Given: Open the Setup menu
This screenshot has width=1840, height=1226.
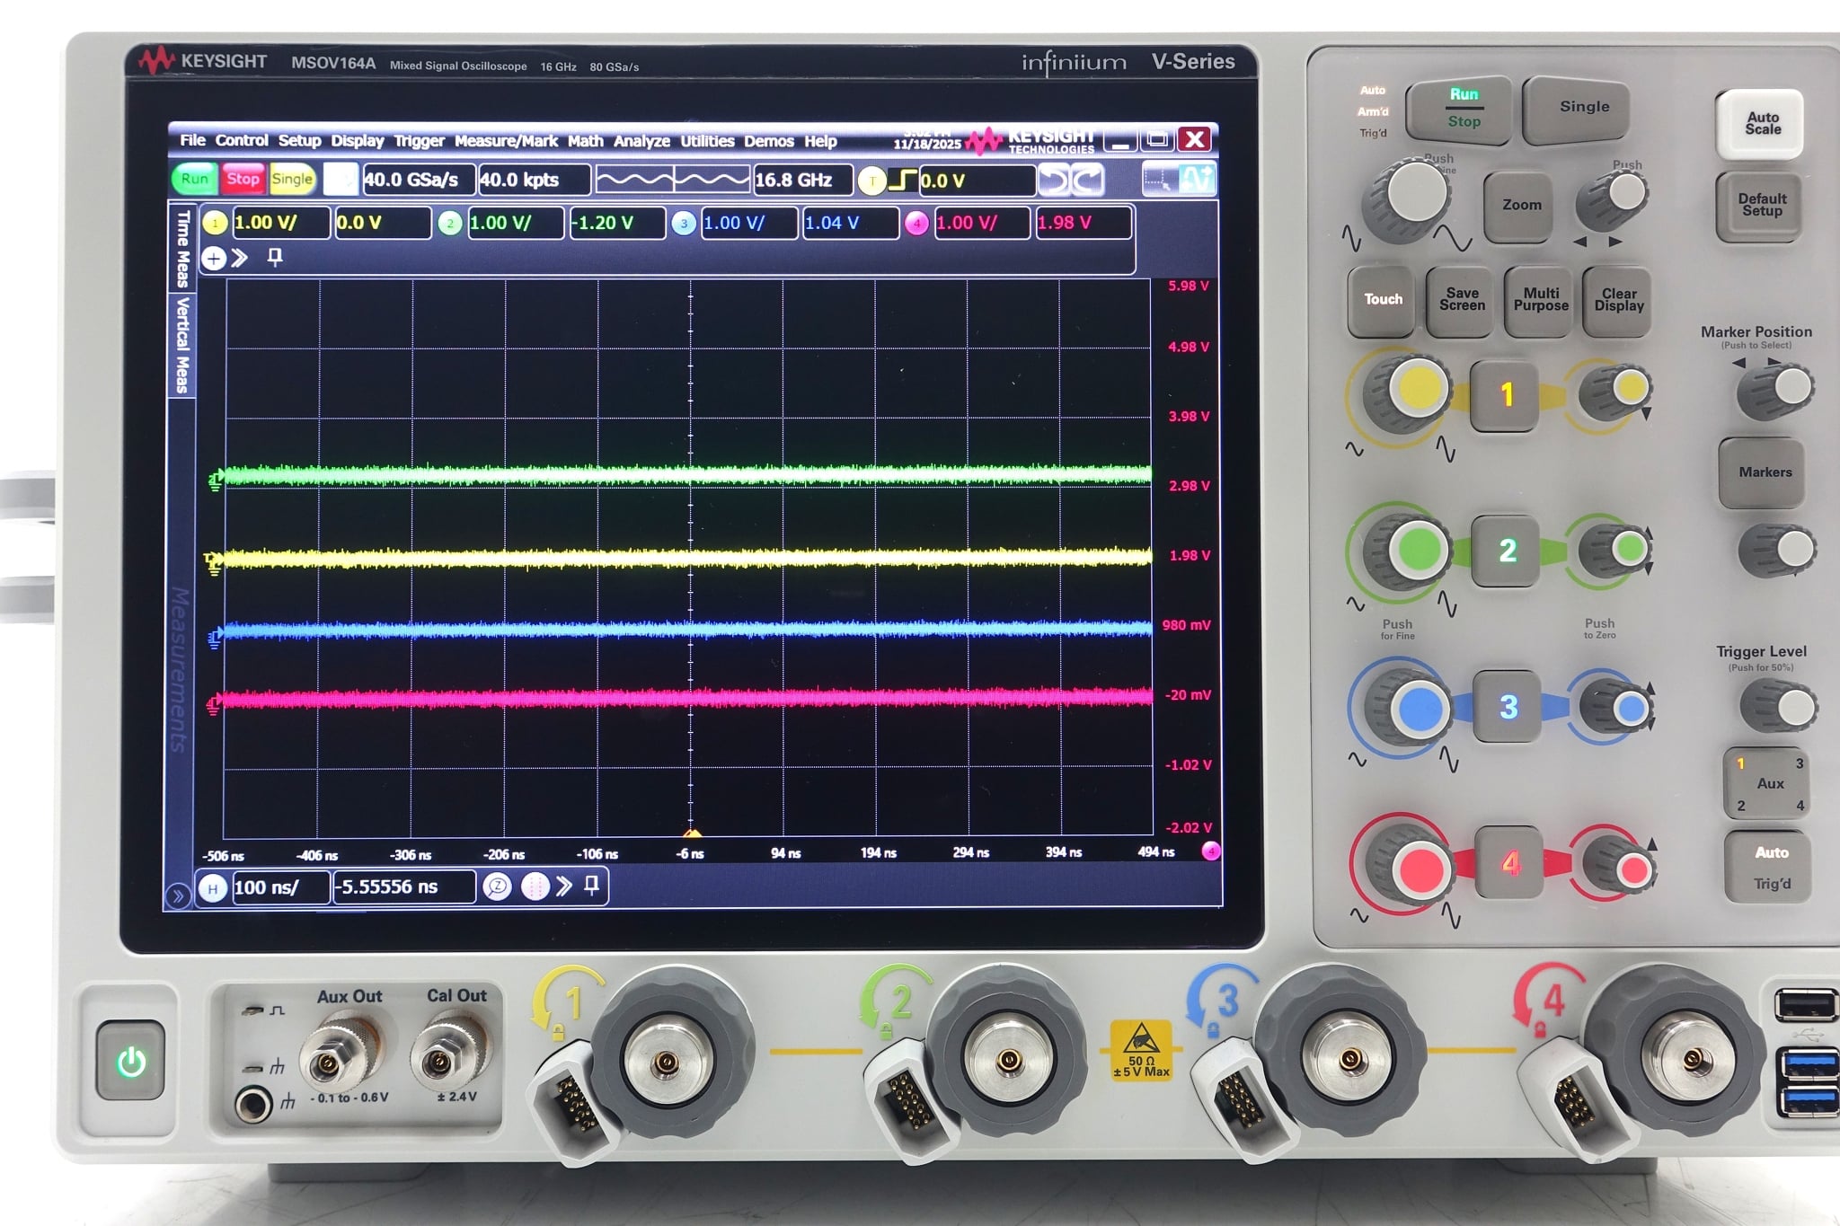Looking at the screenshot, I should (299, 141).
